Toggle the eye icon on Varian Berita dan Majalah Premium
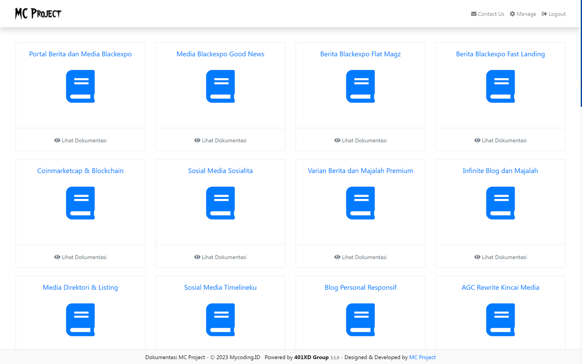Viewport: 582px width, 364px height. pos(337,257)
